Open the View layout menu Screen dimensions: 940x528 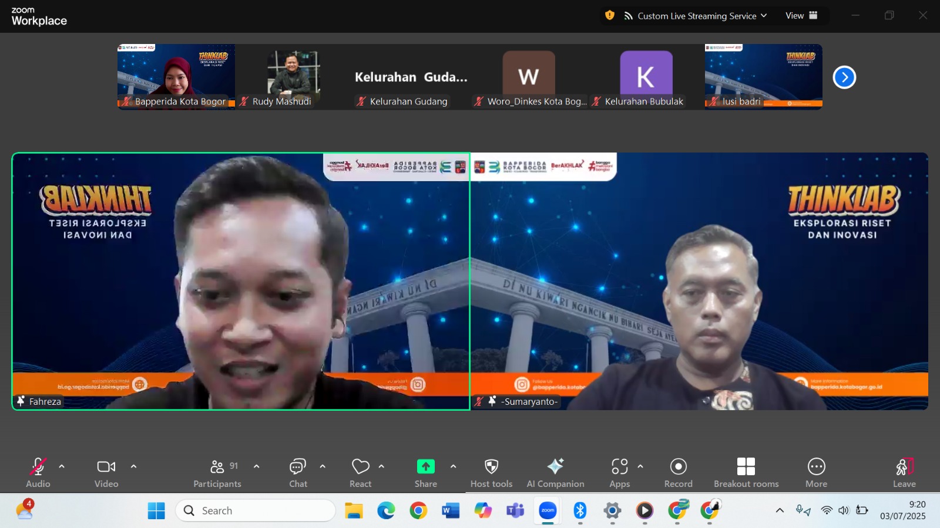tap(801, 16)
